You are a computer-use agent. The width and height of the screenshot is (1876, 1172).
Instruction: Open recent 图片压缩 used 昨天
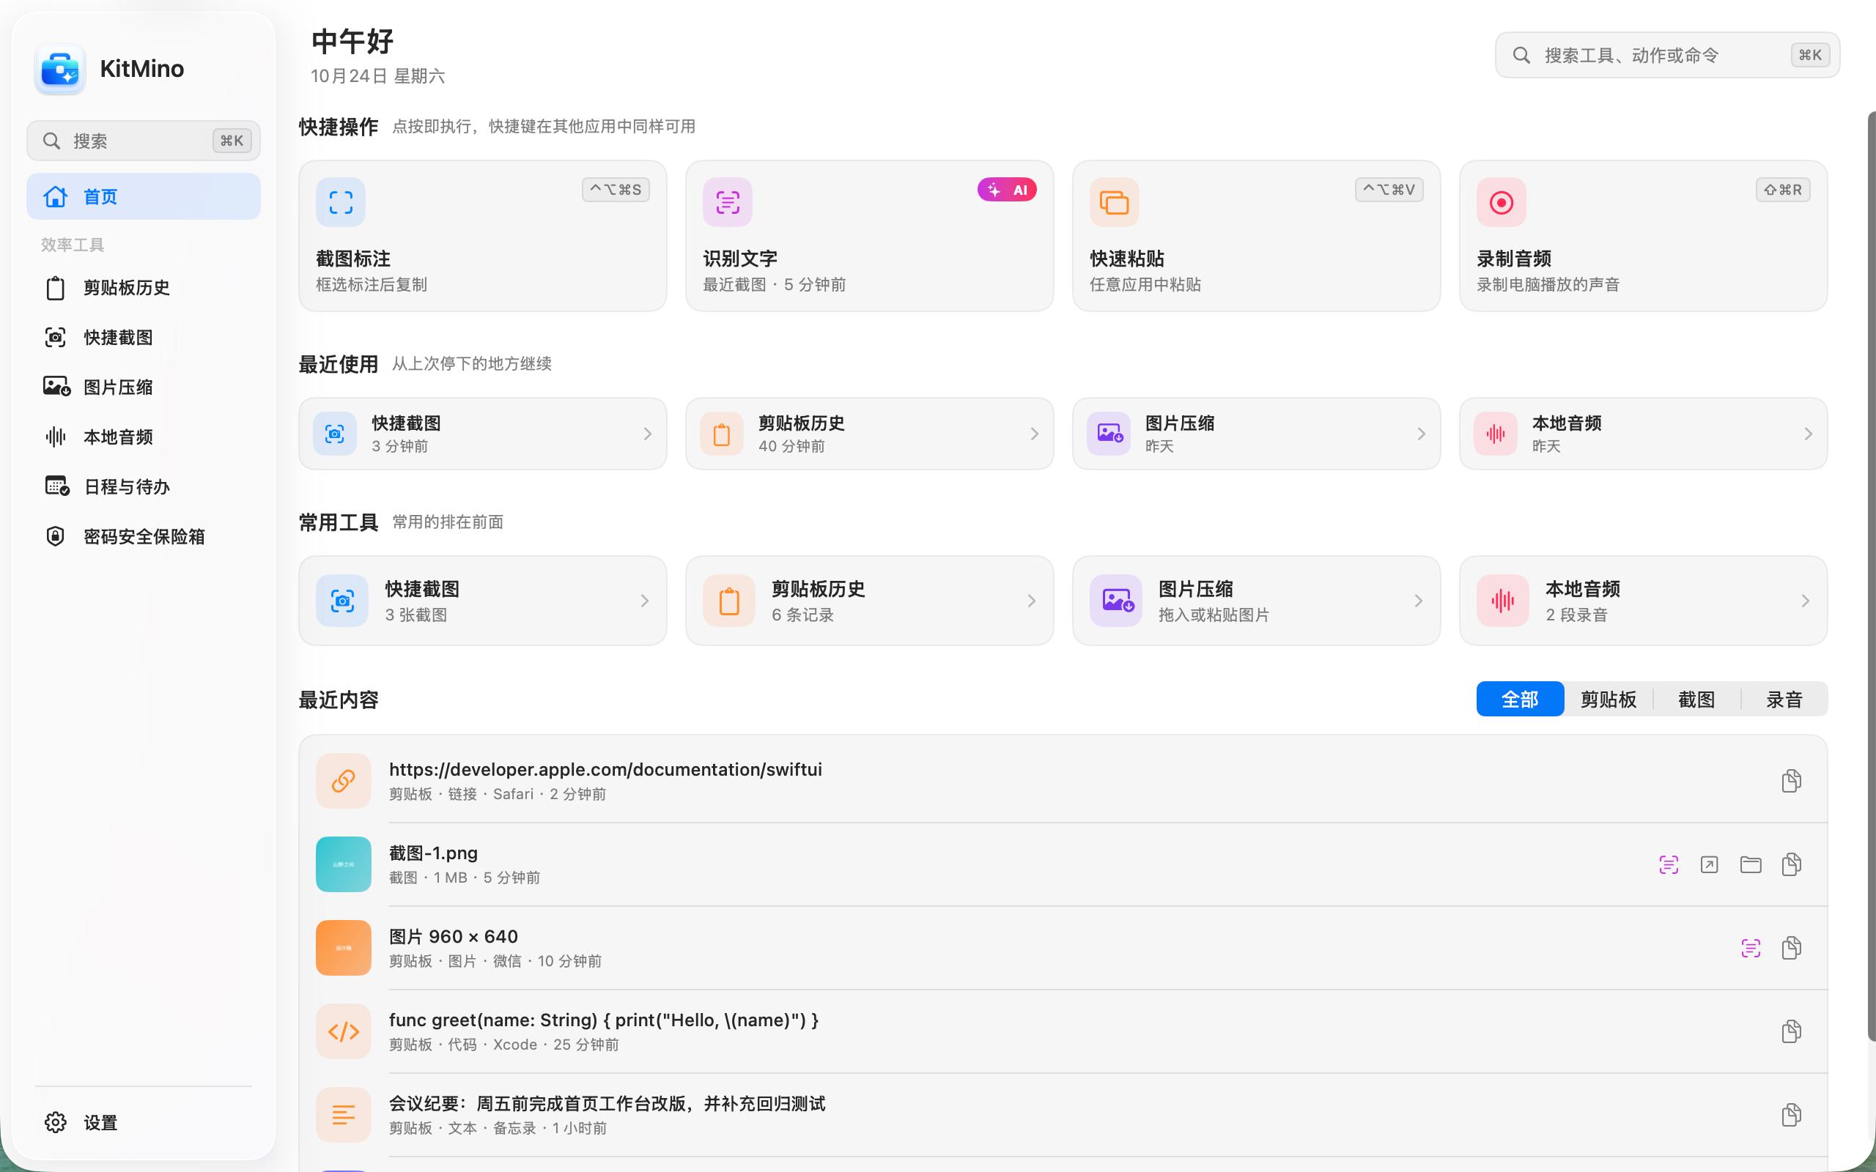tap(1256, 434)
